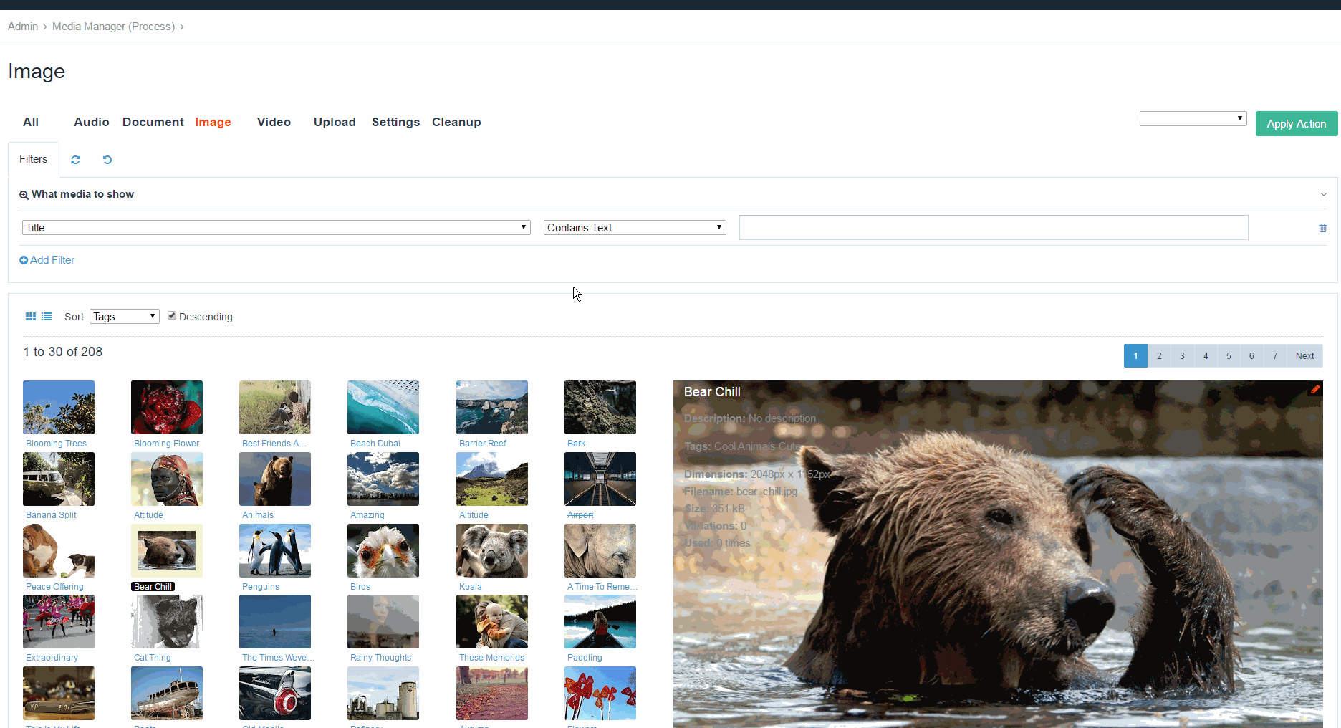1341x728 pixels.
Task: Click the magnifier icon beside What media to show
Action: pos(24,194)
